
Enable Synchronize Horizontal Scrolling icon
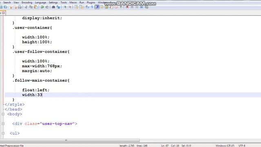pyautogui.click(x=81, y=7)
